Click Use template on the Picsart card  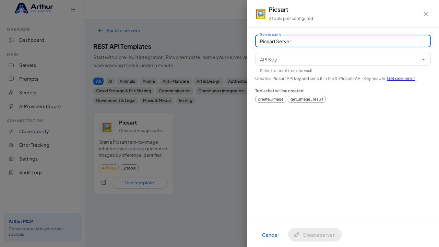pyautogui.click(x=140, y=183)
